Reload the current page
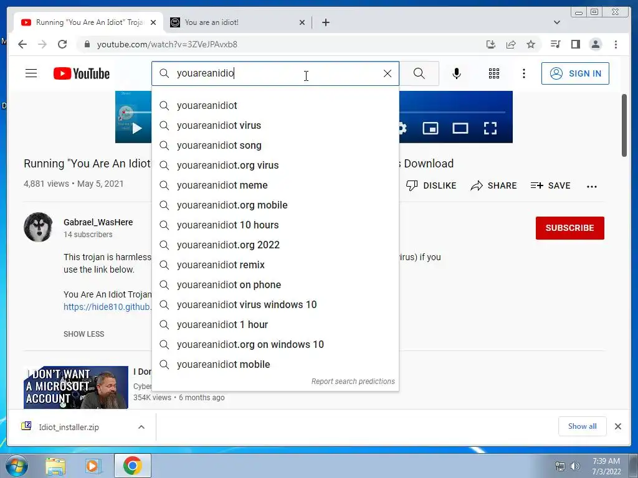 (x=62, y=44)
